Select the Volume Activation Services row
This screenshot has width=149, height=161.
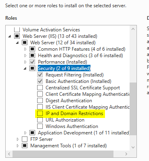point(51,30)
